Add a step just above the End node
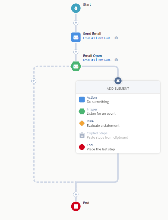168x220 pixels. point(76,194)
